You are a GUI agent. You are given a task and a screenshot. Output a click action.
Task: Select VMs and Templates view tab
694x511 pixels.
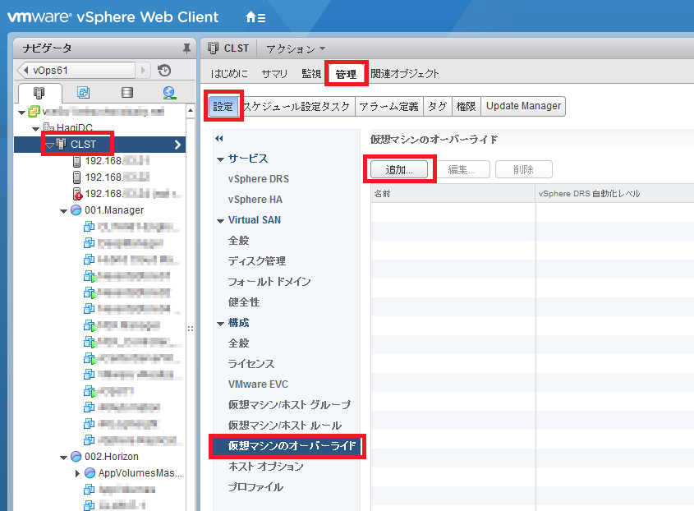point(83,92)
